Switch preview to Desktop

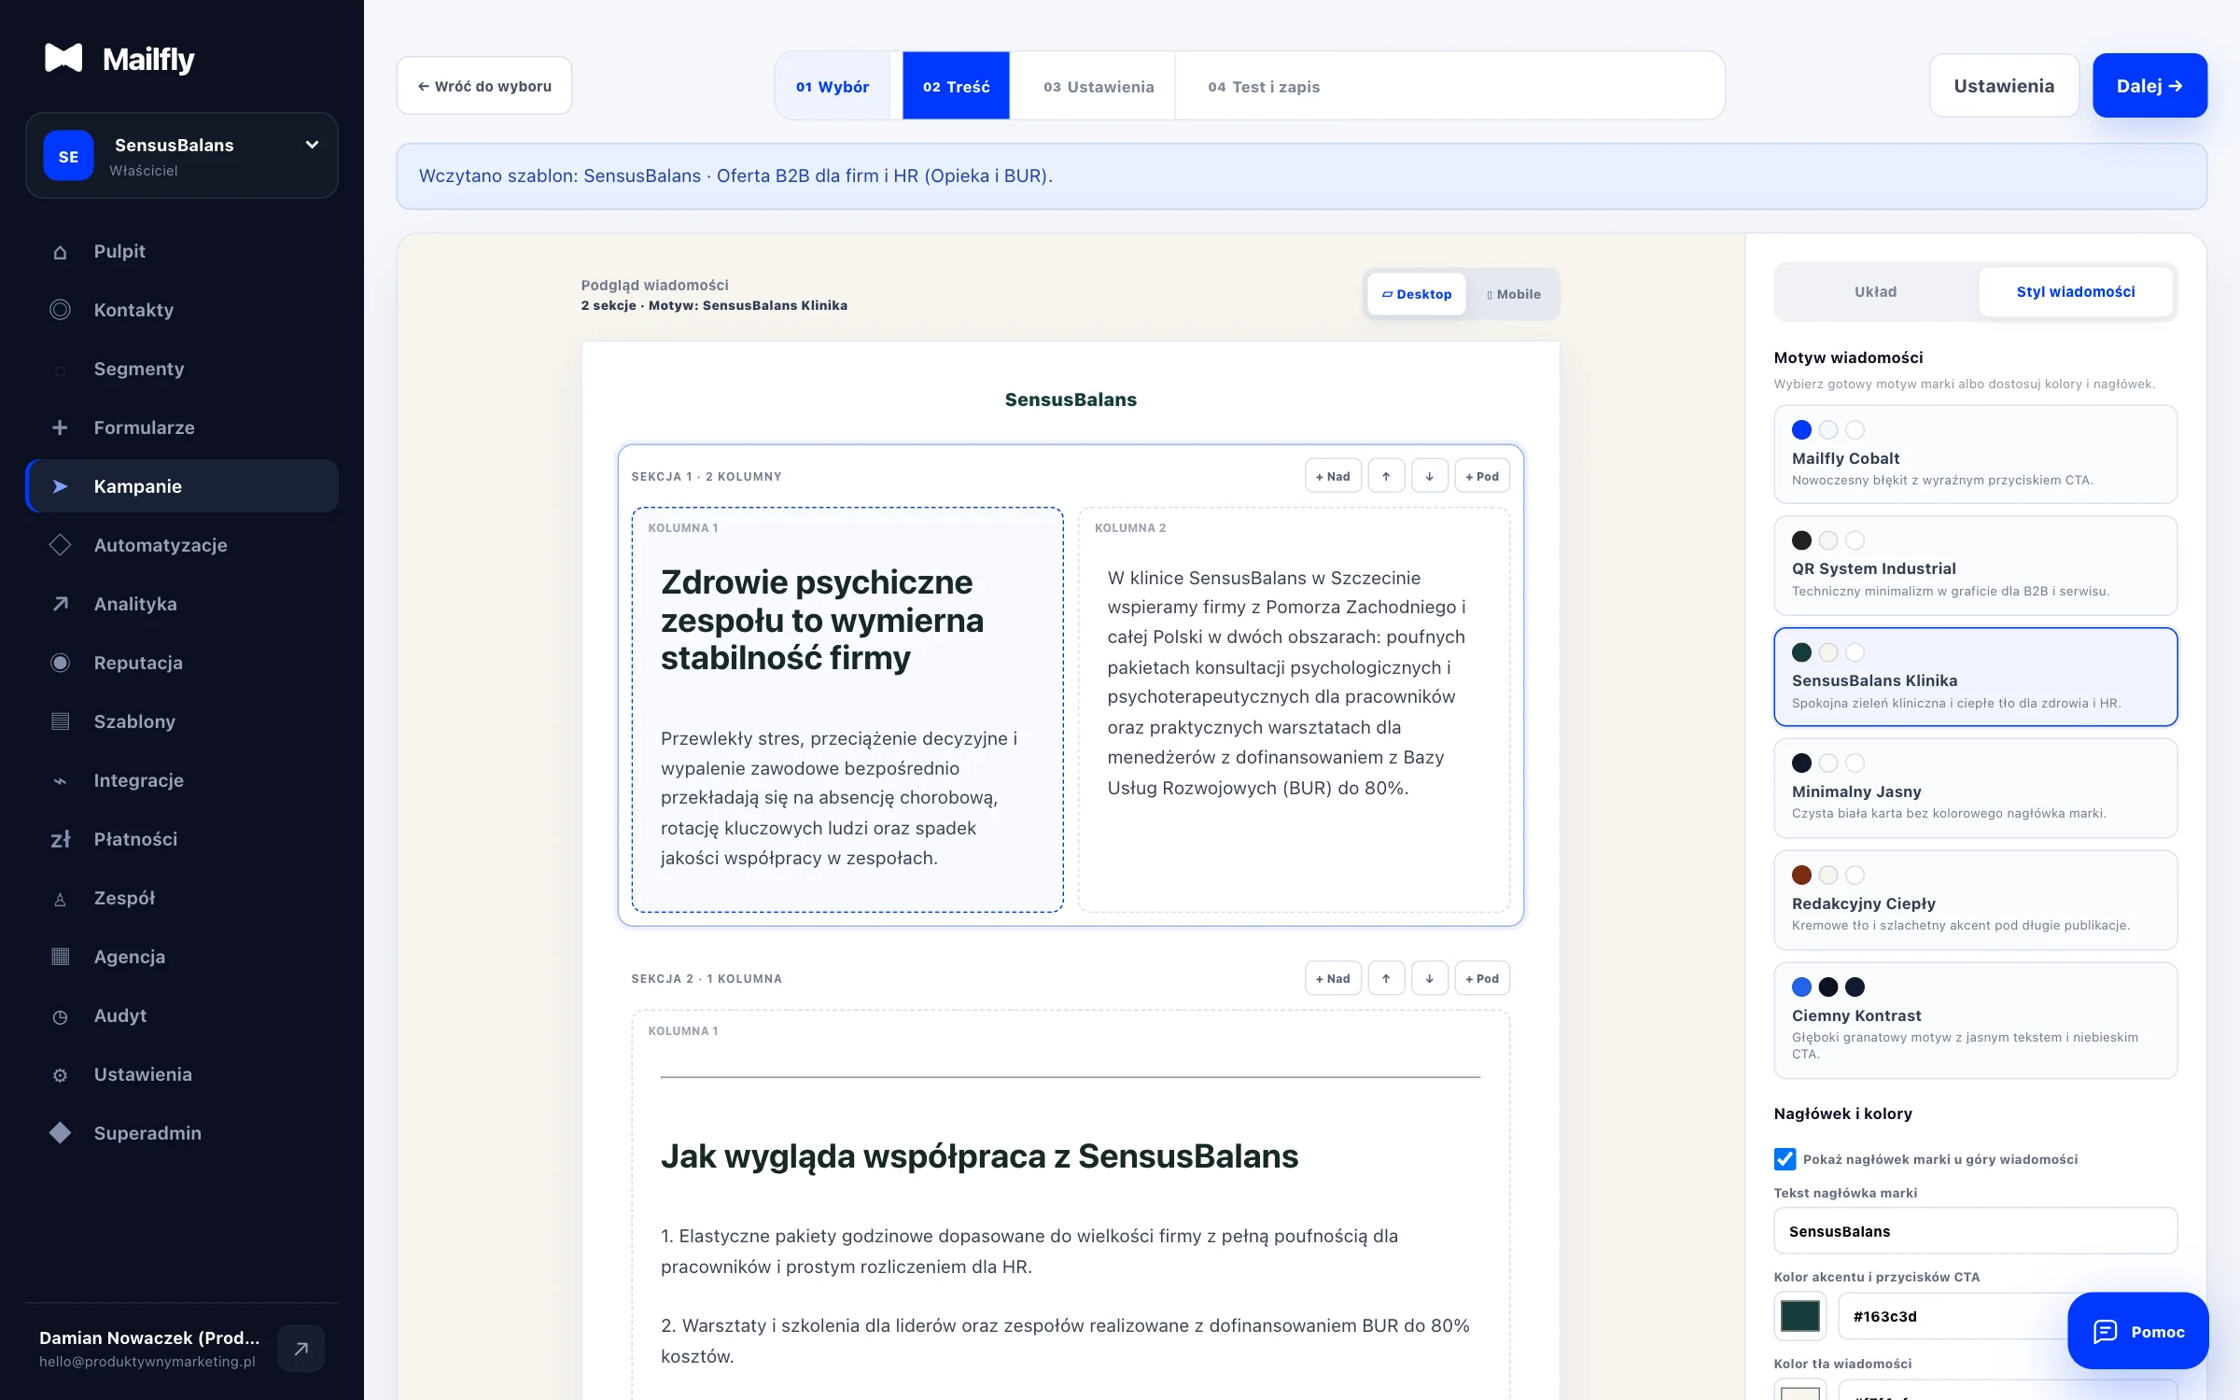click(x=1416, y=294)
